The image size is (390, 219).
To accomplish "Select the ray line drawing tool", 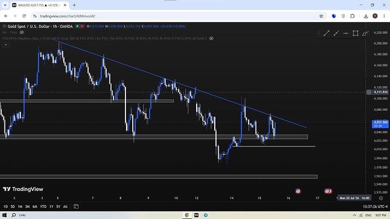I will [x=336, y=33].
